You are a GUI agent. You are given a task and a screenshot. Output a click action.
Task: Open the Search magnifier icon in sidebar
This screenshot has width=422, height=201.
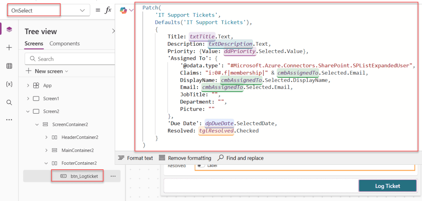pyautogui.click(x=9, y=102)
